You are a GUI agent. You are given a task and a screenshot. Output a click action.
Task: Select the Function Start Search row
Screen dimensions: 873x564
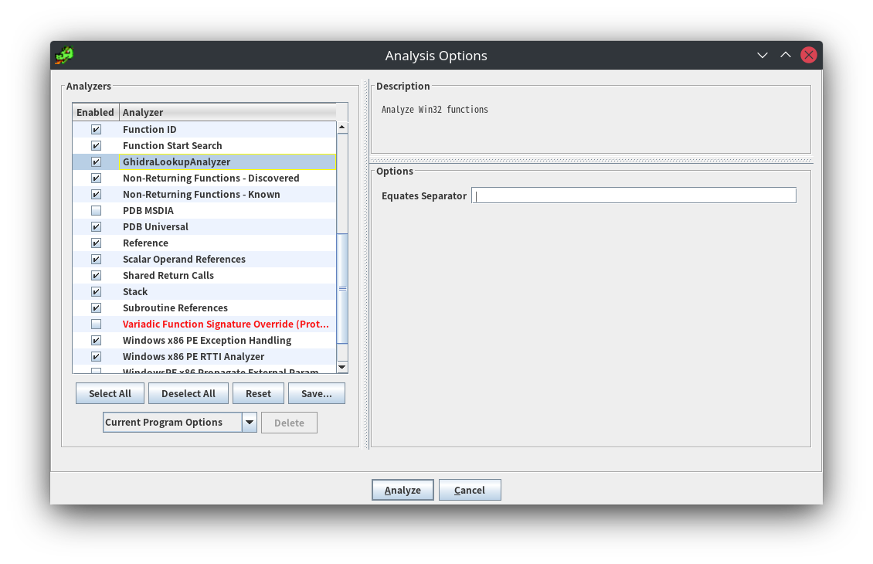pyautogui.click(x=204, y=145)
